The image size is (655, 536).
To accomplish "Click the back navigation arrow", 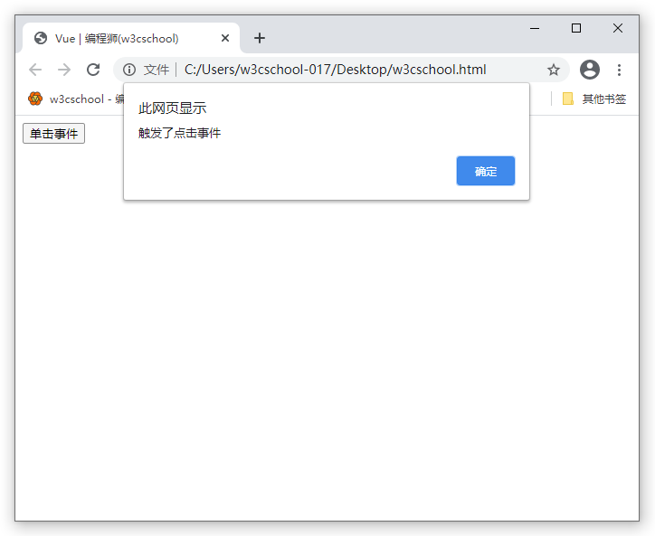I will pos(34,70).
